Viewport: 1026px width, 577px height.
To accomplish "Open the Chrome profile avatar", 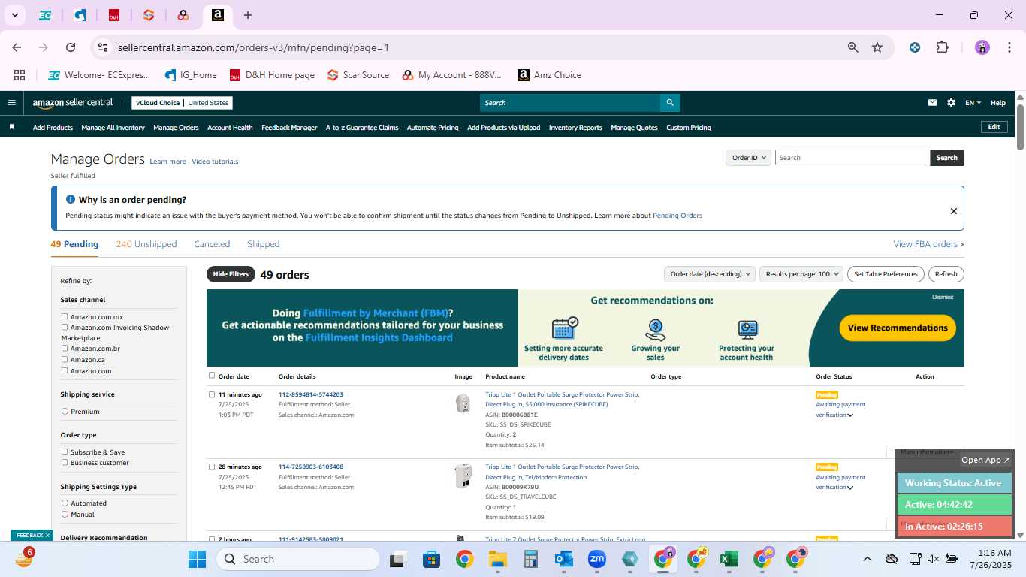I will tap(982, 47).
